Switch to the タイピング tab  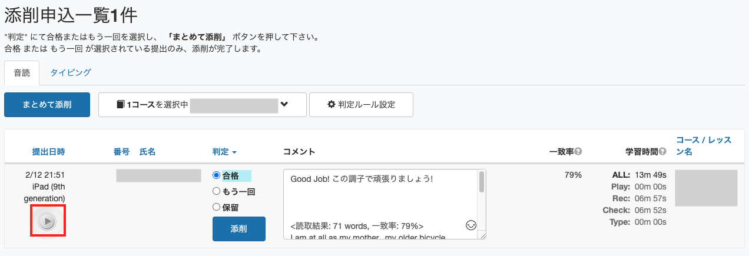(71, 73)
